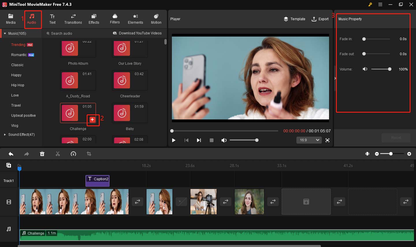Open the Media tab
The width and height of the screenshot is (416, 247).
click(x=11, y=19)
